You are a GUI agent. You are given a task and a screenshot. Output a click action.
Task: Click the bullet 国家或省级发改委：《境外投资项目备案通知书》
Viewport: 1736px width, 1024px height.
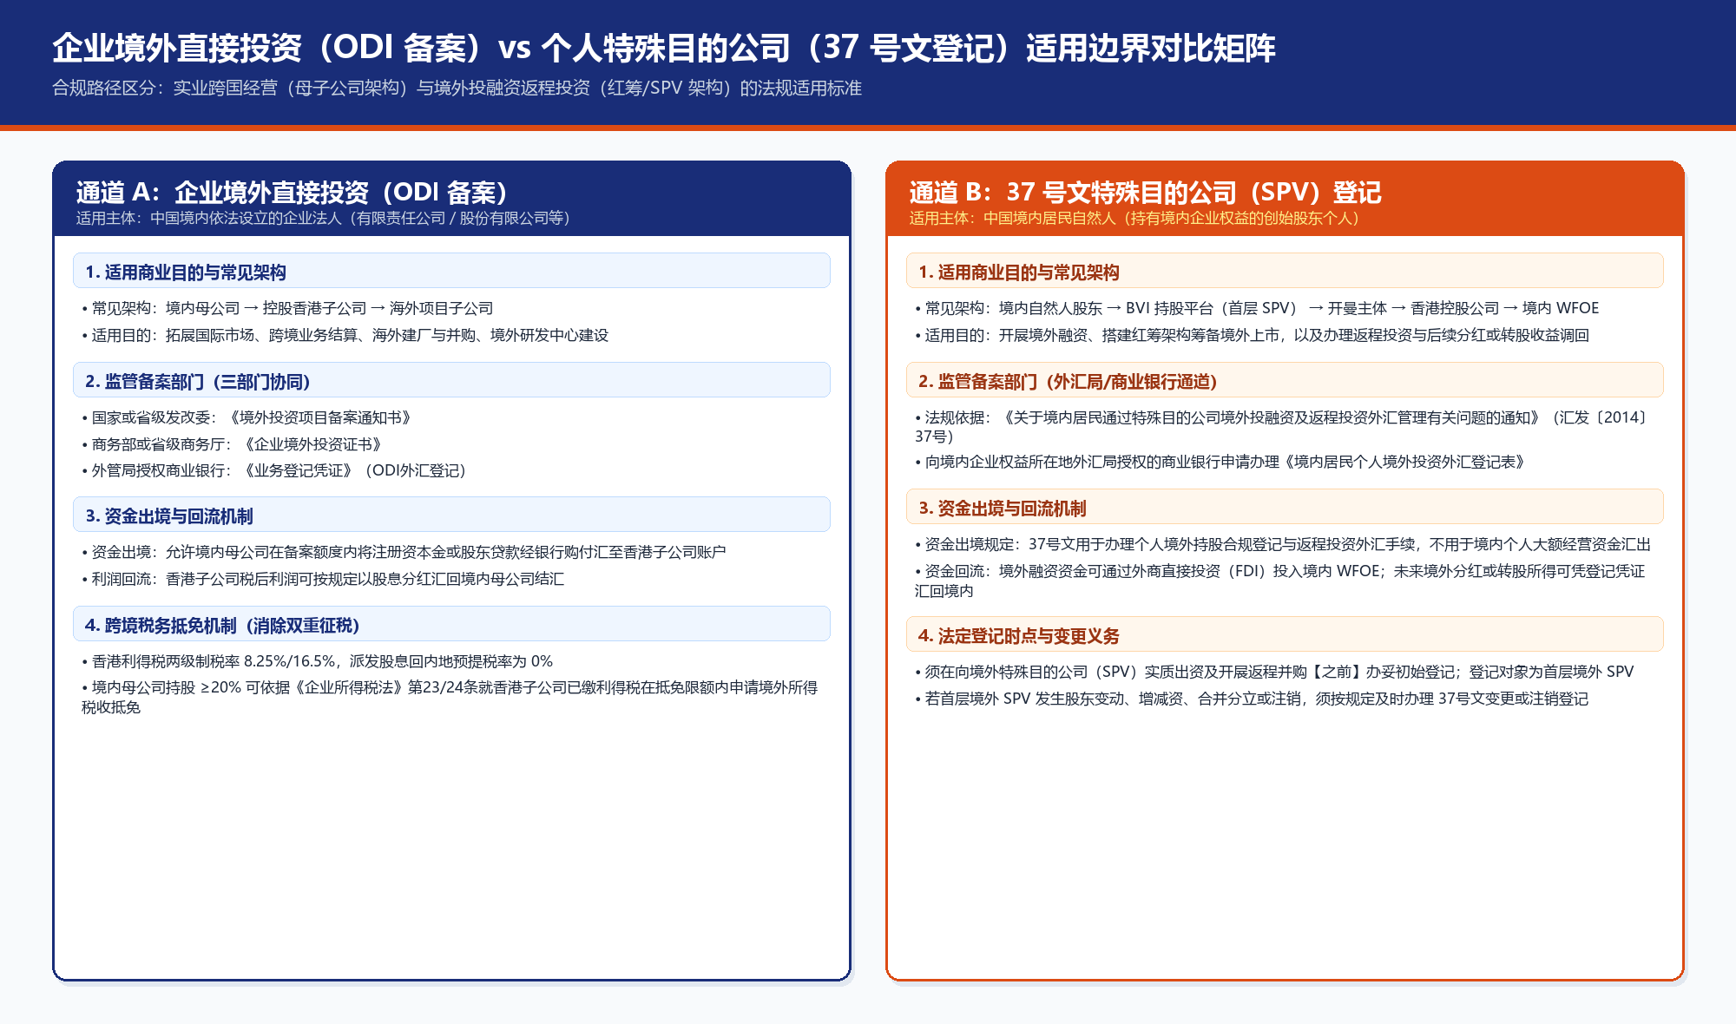[247, 417]
